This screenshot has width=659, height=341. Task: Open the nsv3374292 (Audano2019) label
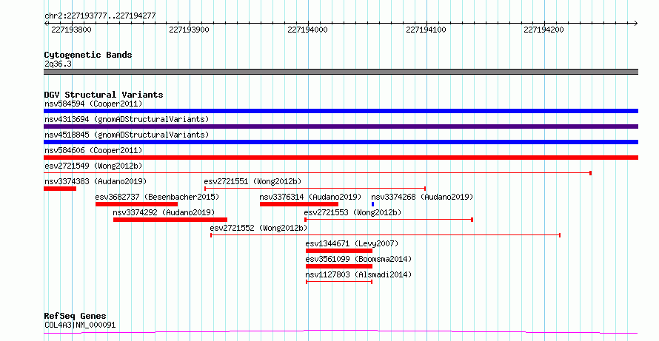pyautogui.click(x=164, y=212)
